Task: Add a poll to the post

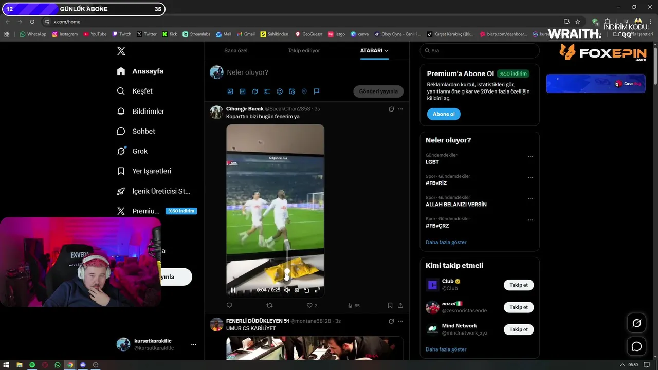Action: tap(267, 91)
